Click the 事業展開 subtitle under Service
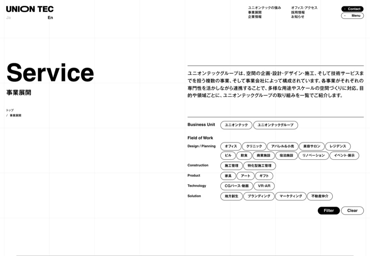Viewport: 370px width, 256px height. pos(19,92)
